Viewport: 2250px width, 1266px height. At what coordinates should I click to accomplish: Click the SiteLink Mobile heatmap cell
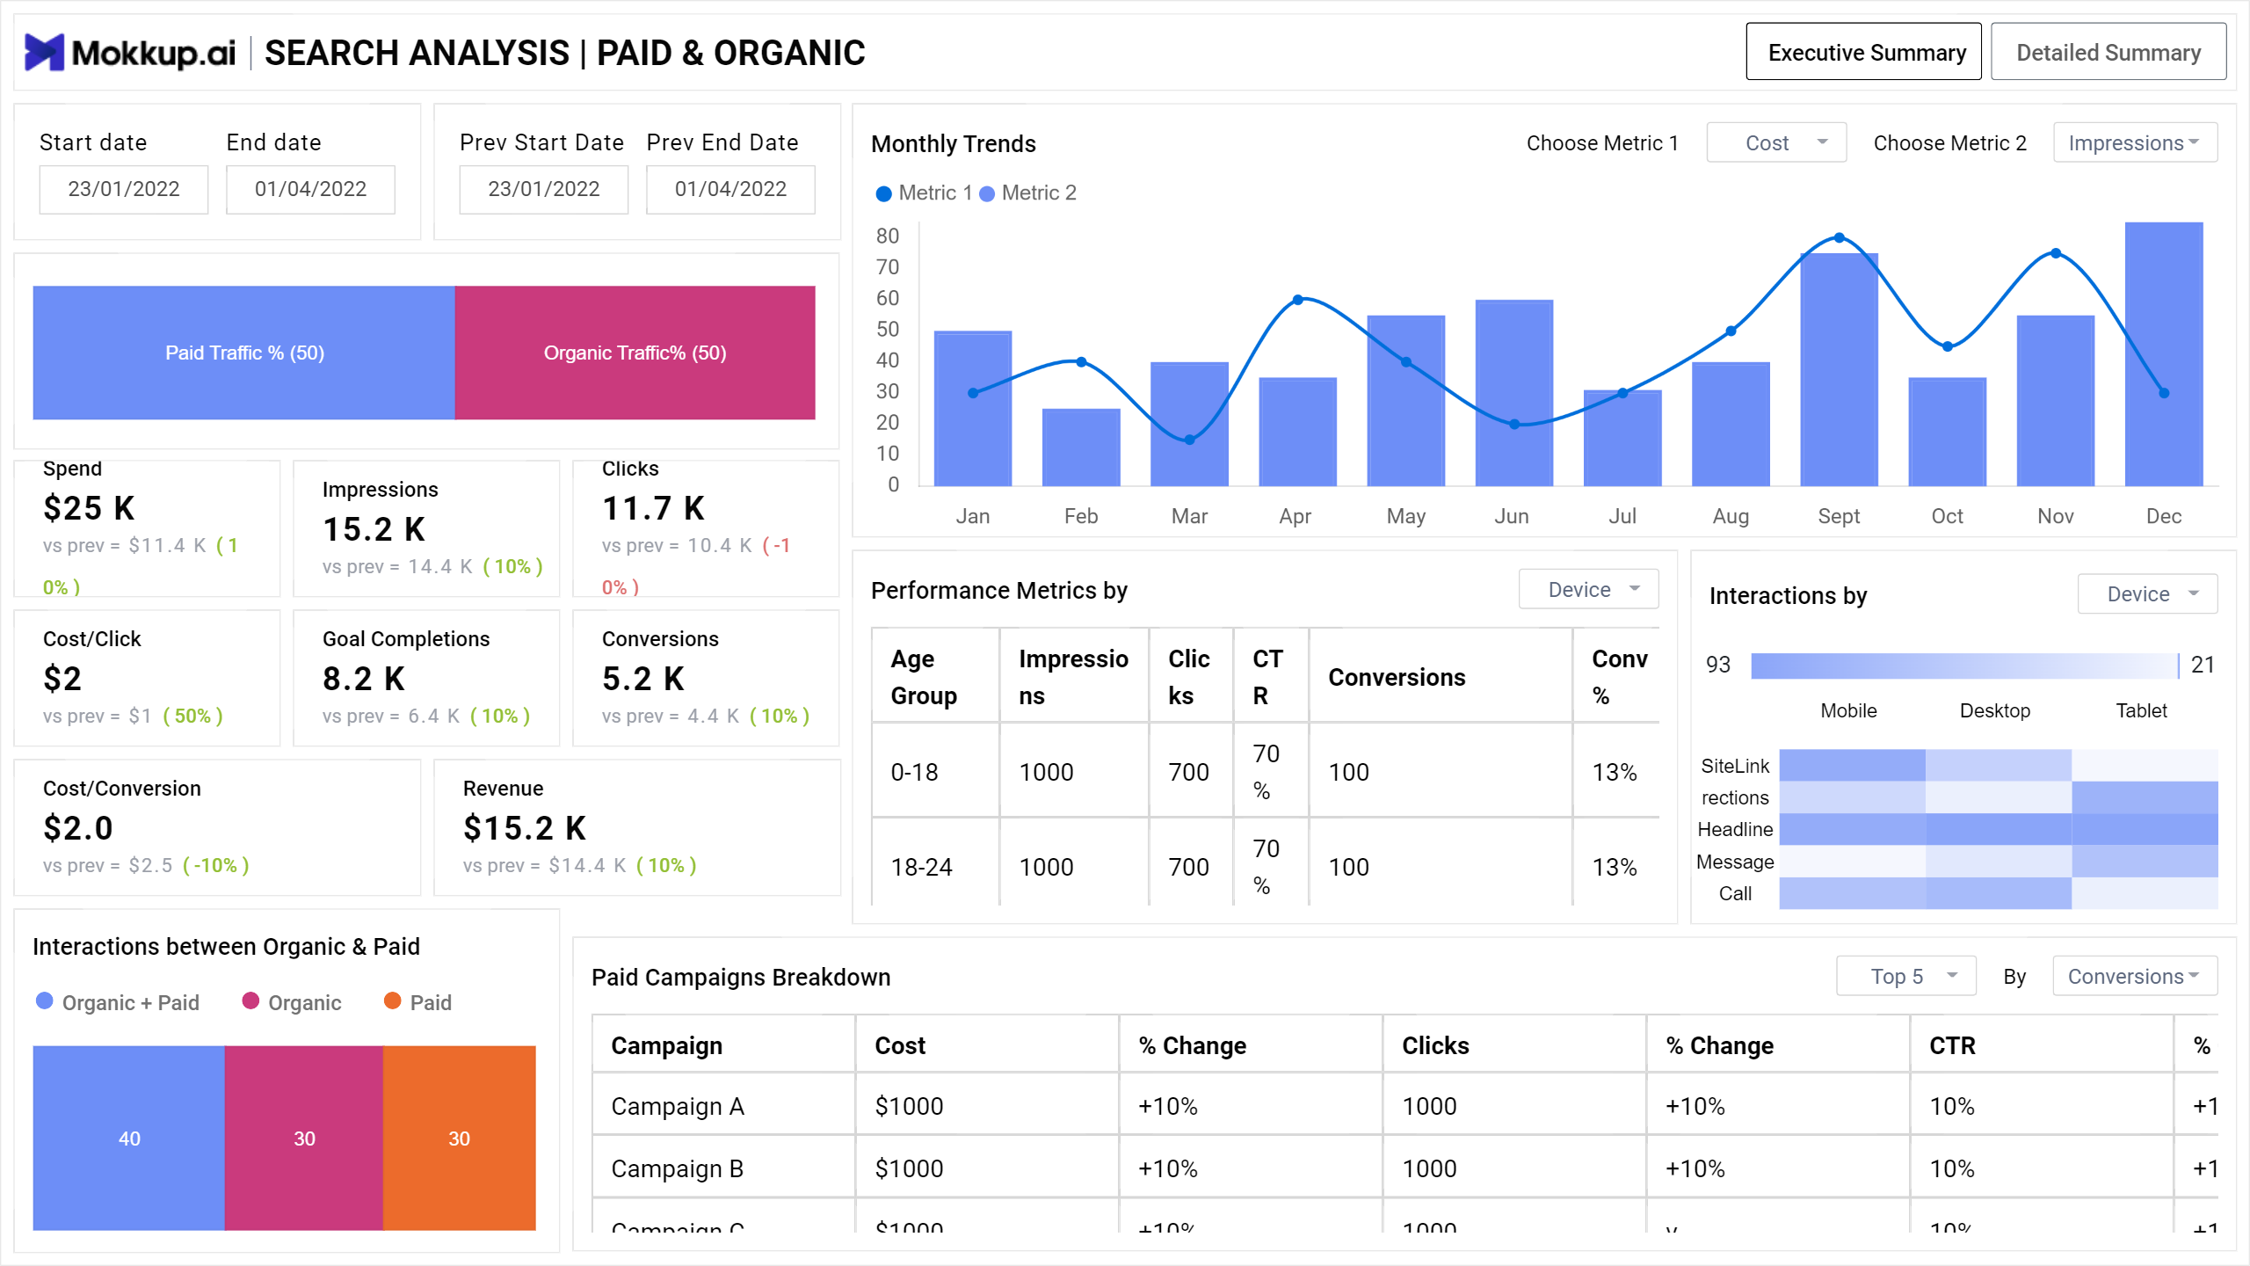[x=1852, y=765]
